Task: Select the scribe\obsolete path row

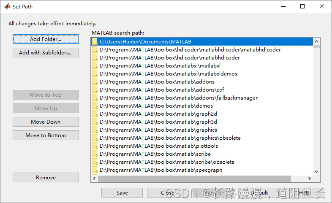Action: click(x=202, y=162)
